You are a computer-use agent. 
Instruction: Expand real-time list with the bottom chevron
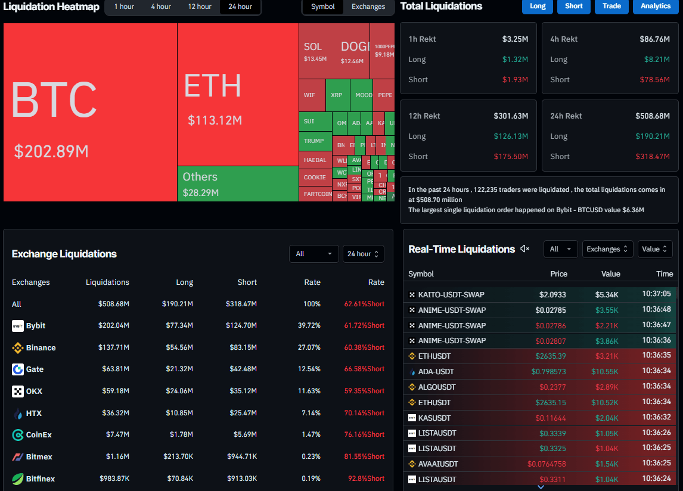pos(541,487)
